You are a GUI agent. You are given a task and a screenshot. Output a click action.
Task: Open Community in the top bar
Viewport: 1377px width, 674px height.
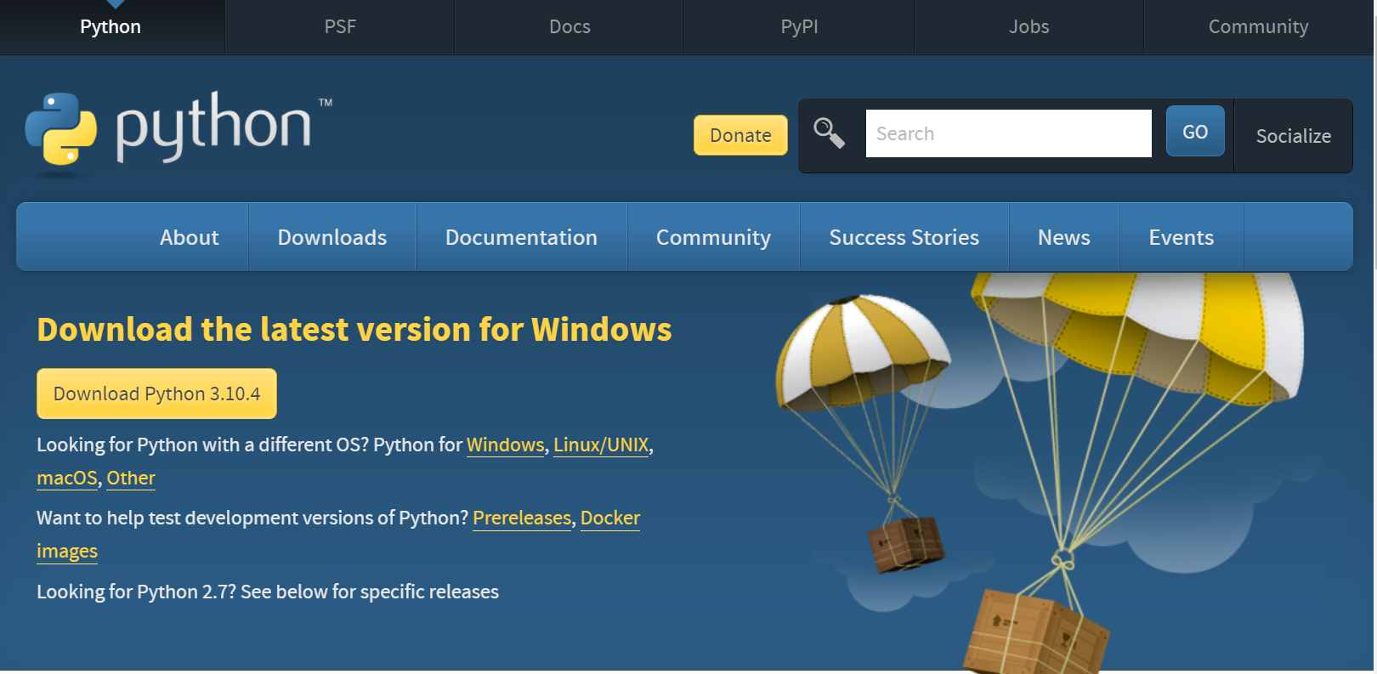(1258, 27)
